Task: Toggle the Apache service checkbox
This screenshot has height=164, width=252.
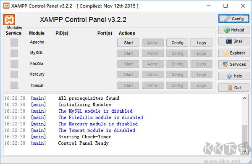Action: [x=14, y=42]
